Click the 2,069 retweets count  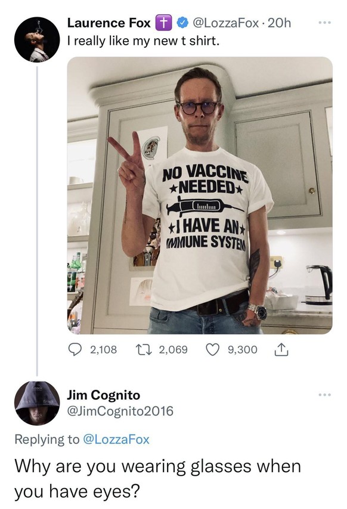(x=173, y=350)
